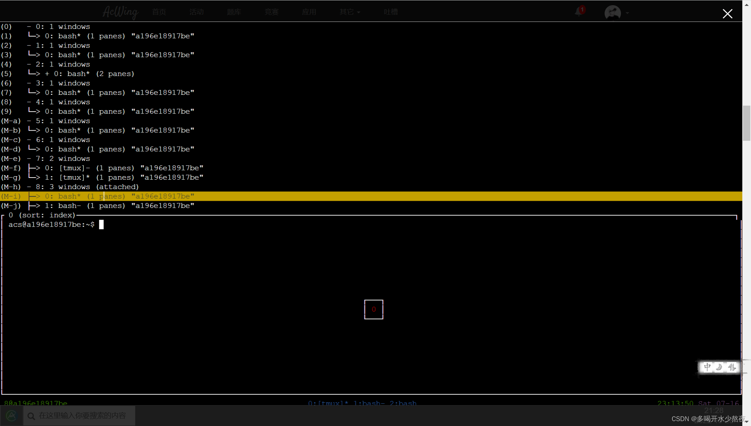Click the green taskbar icon at left

pos(11,416)
